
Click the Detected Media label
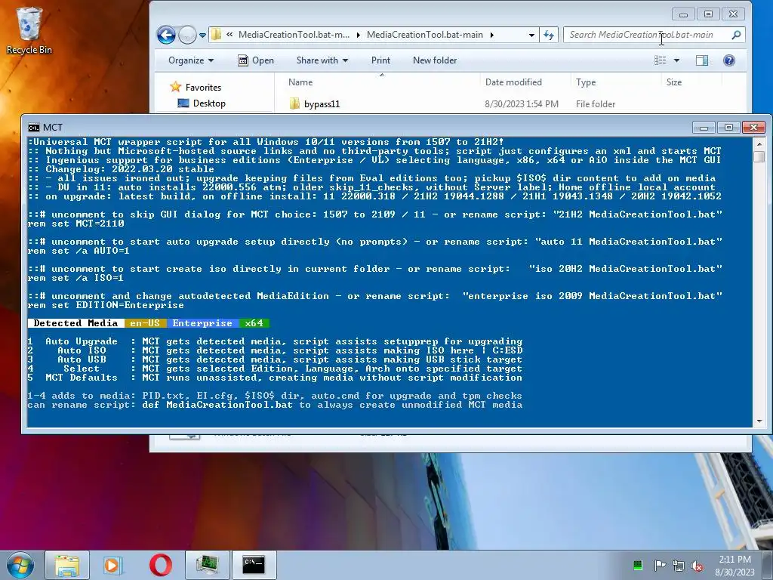click(75, 323)
